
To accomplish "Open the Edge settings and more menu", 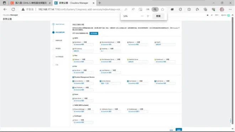I will click(230, 9).
